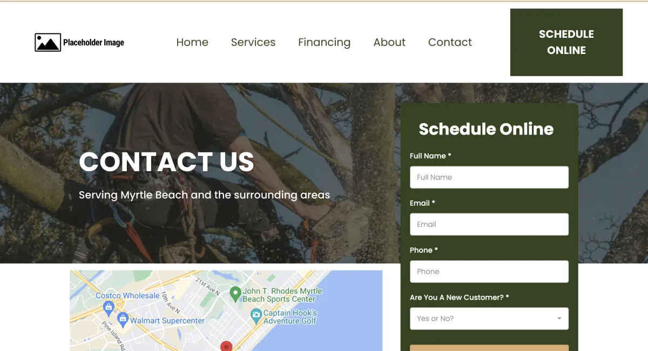Open the Financing nav link
Viewport: 648px width, 351px height.
click(324, 42)
